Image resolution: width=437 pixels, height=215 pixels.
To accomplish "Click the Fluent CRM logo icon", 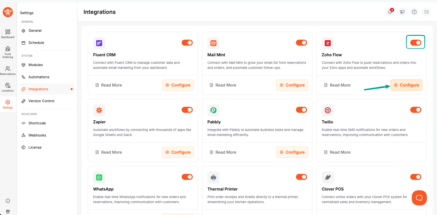I will [99, 43].
